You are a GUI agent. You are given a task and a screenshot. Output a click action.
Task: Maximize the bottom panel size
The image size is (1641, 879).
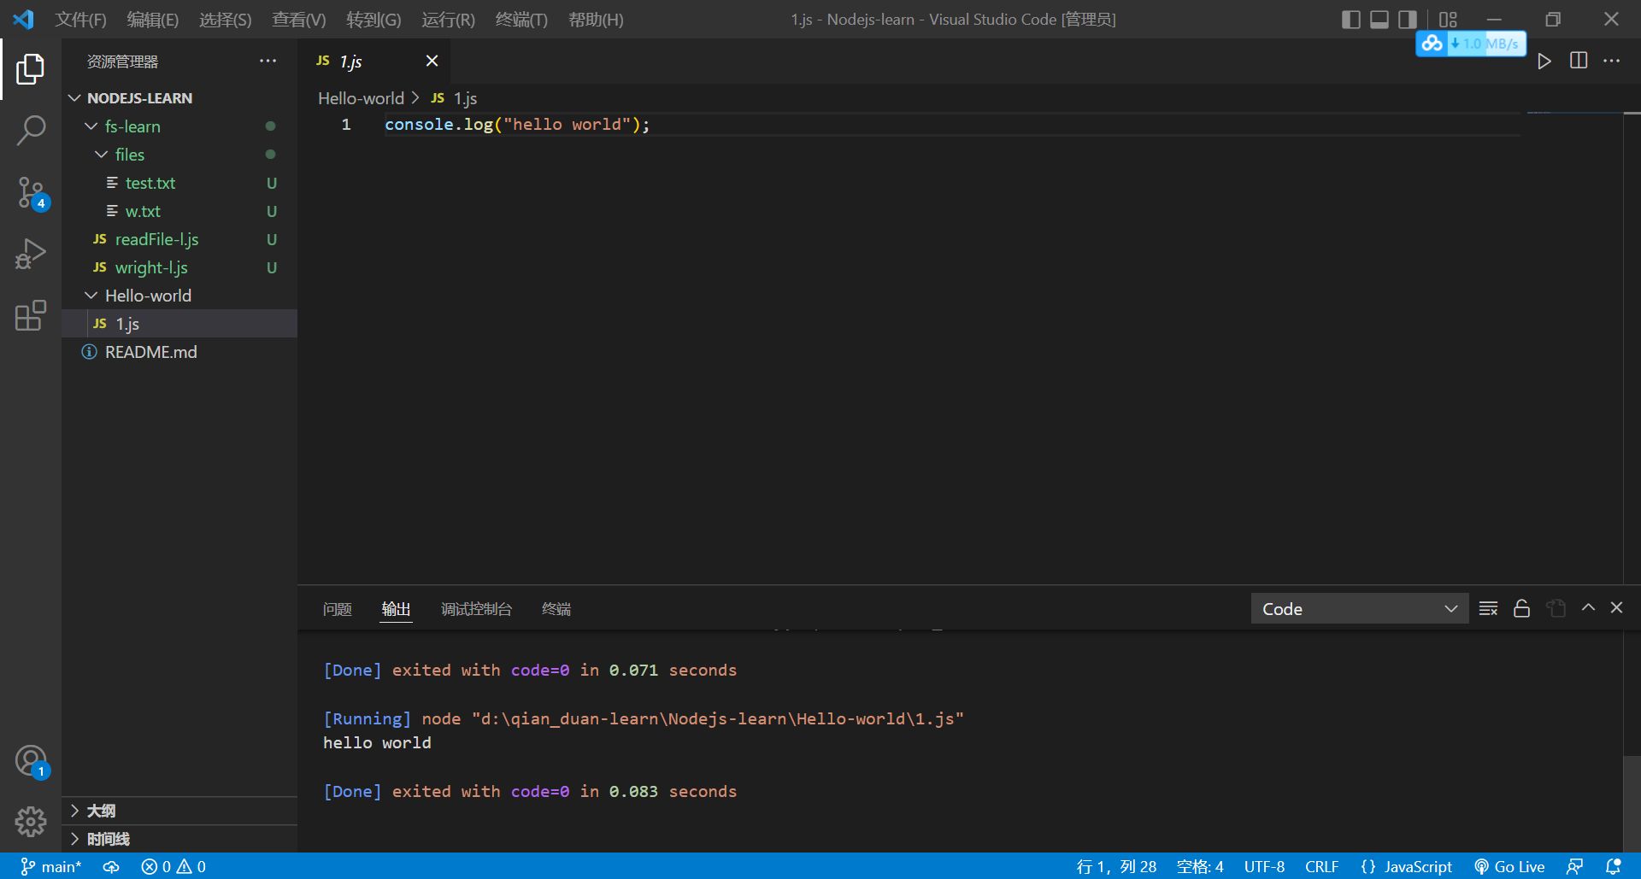click(x=1588, y=607)
